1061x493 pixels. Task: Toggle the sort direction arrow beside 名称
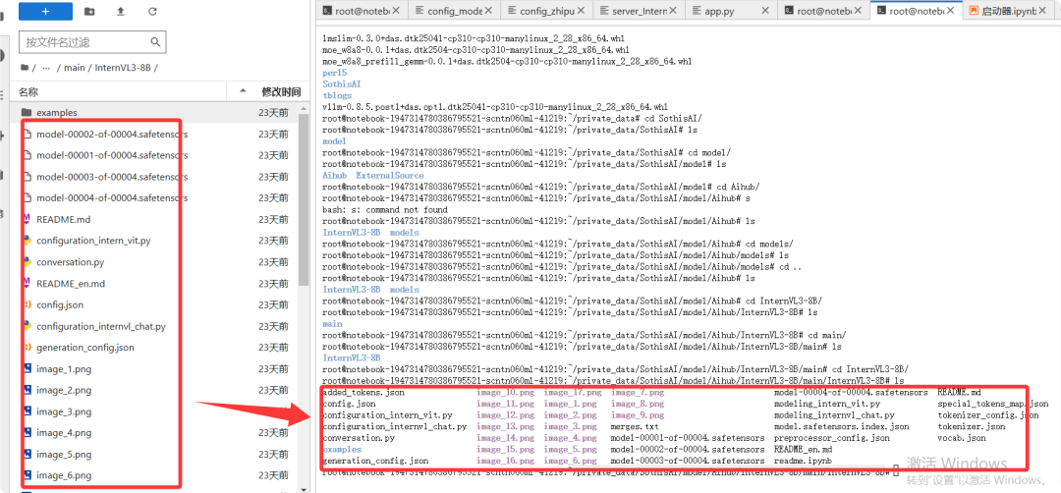[243, 91]
